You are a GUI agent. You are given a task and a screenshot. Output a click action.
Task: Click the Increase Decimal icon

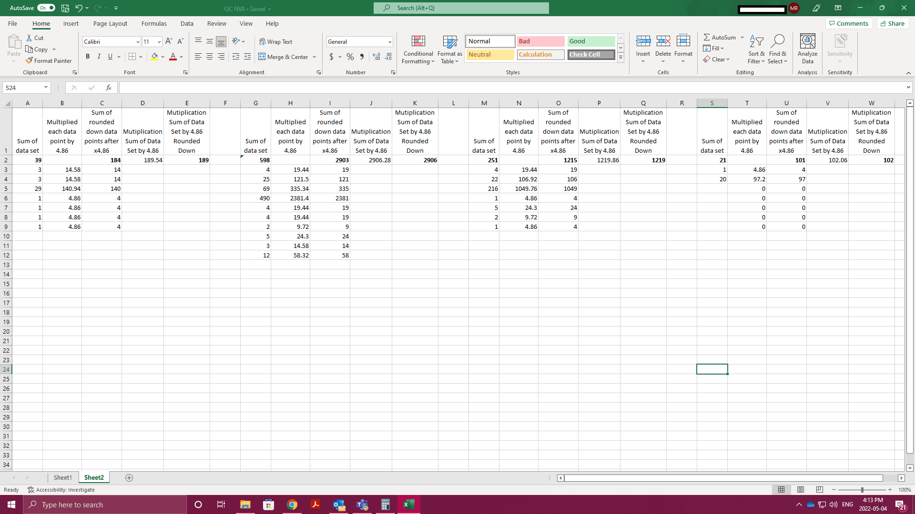(376, 57)
